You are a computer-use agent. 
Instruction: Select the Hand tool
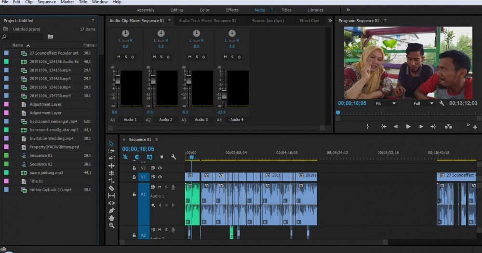(111, 218)
